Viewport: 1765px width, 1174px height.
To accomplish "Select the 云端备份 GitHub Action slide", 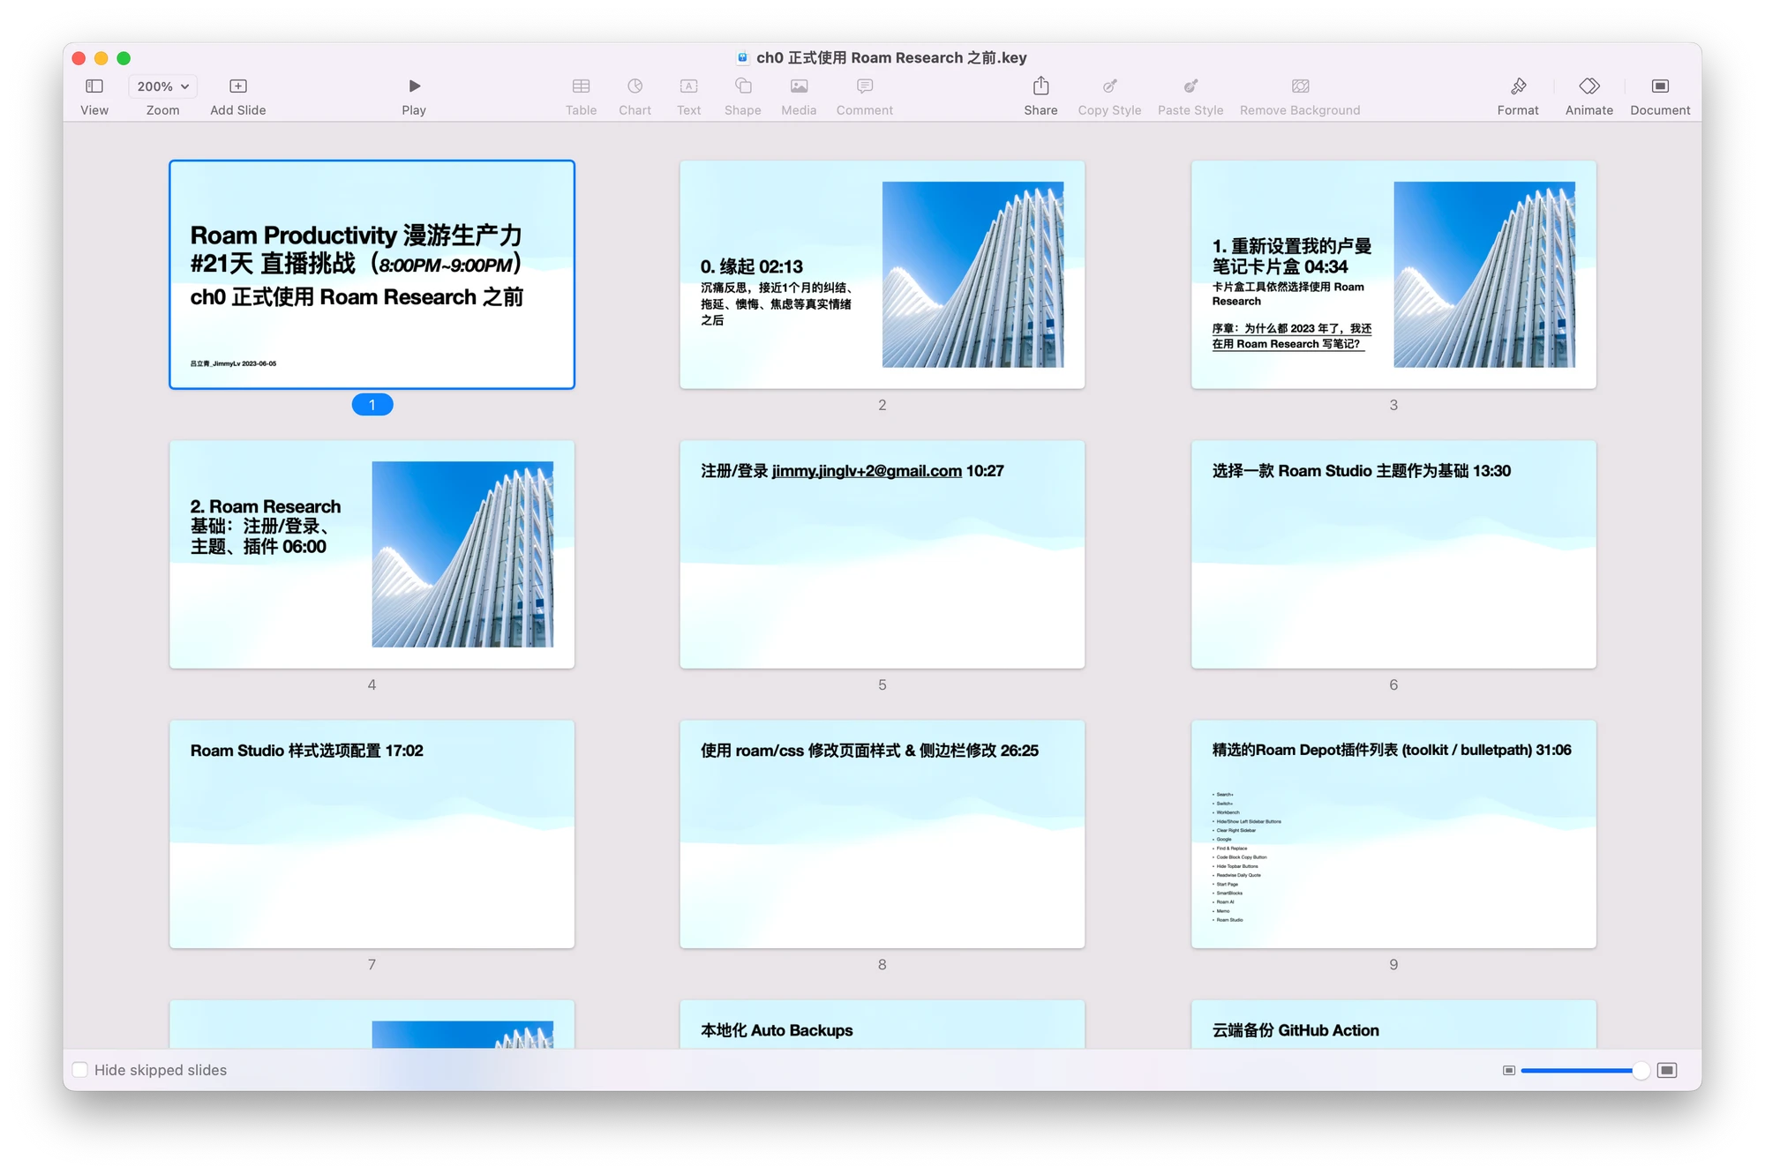I will pyautogui.click(x=1393, y=1024).
